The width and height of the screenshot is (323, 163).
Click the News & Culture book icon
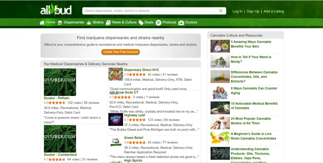(x=109, y=22)
